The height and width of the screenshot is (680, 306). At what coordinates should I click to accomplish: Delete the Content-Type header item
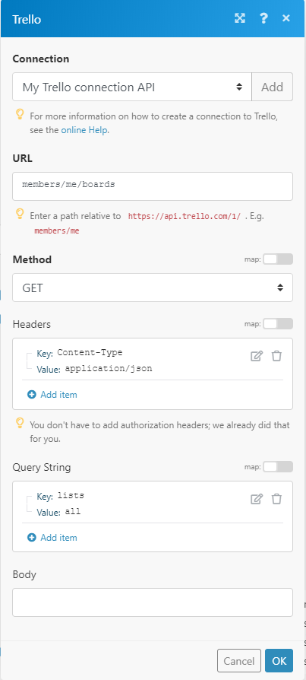pyautogui.click(x=276, y=356)
